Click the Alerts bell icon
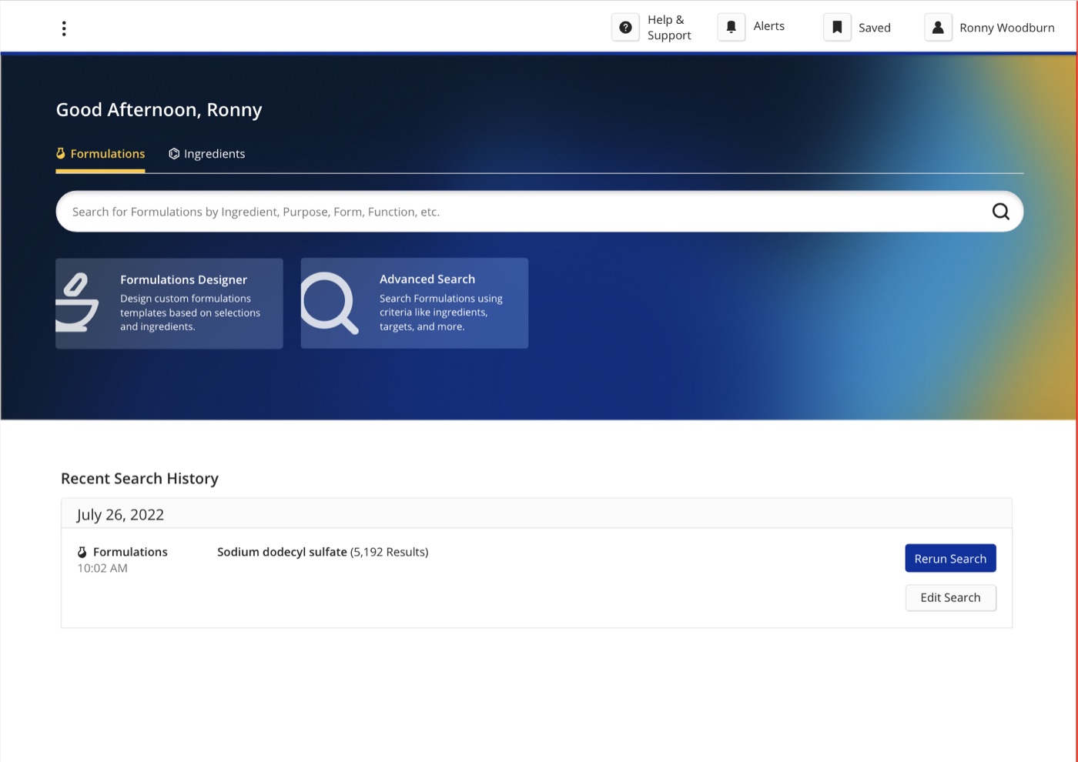 pyautogui.click(x=731, y=27)
